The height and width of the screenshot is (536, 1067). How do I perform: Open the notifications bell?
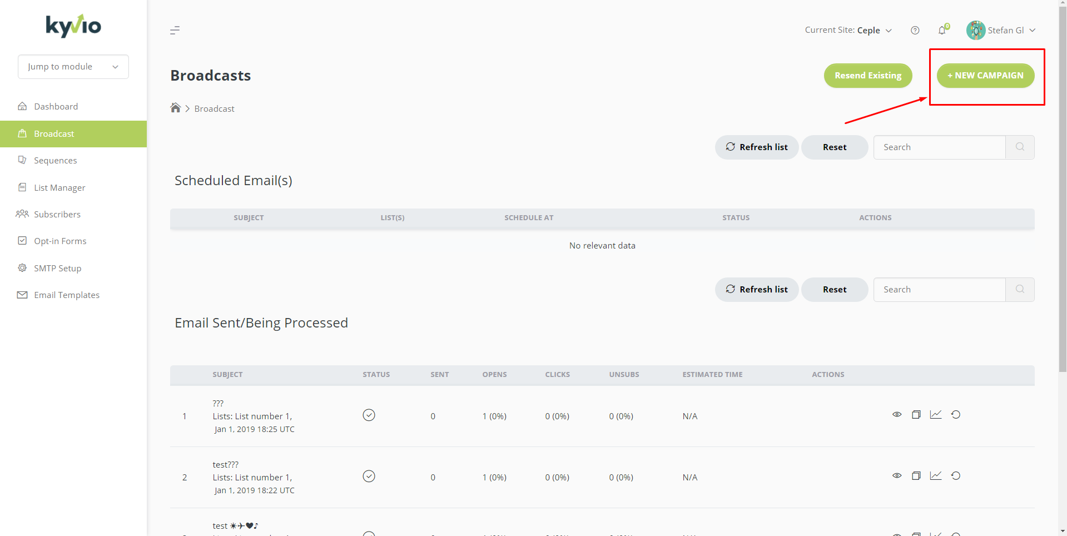(x=942, y=31)
